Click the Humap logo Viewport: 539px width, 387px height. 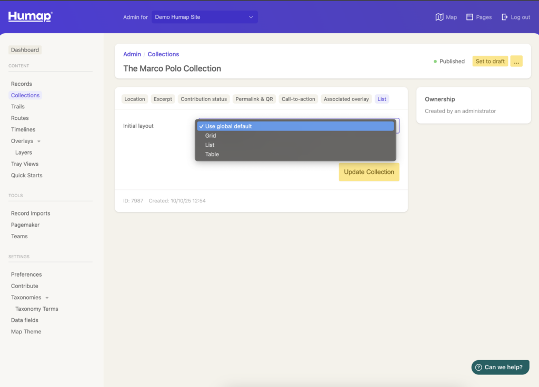tap(30, 17)
